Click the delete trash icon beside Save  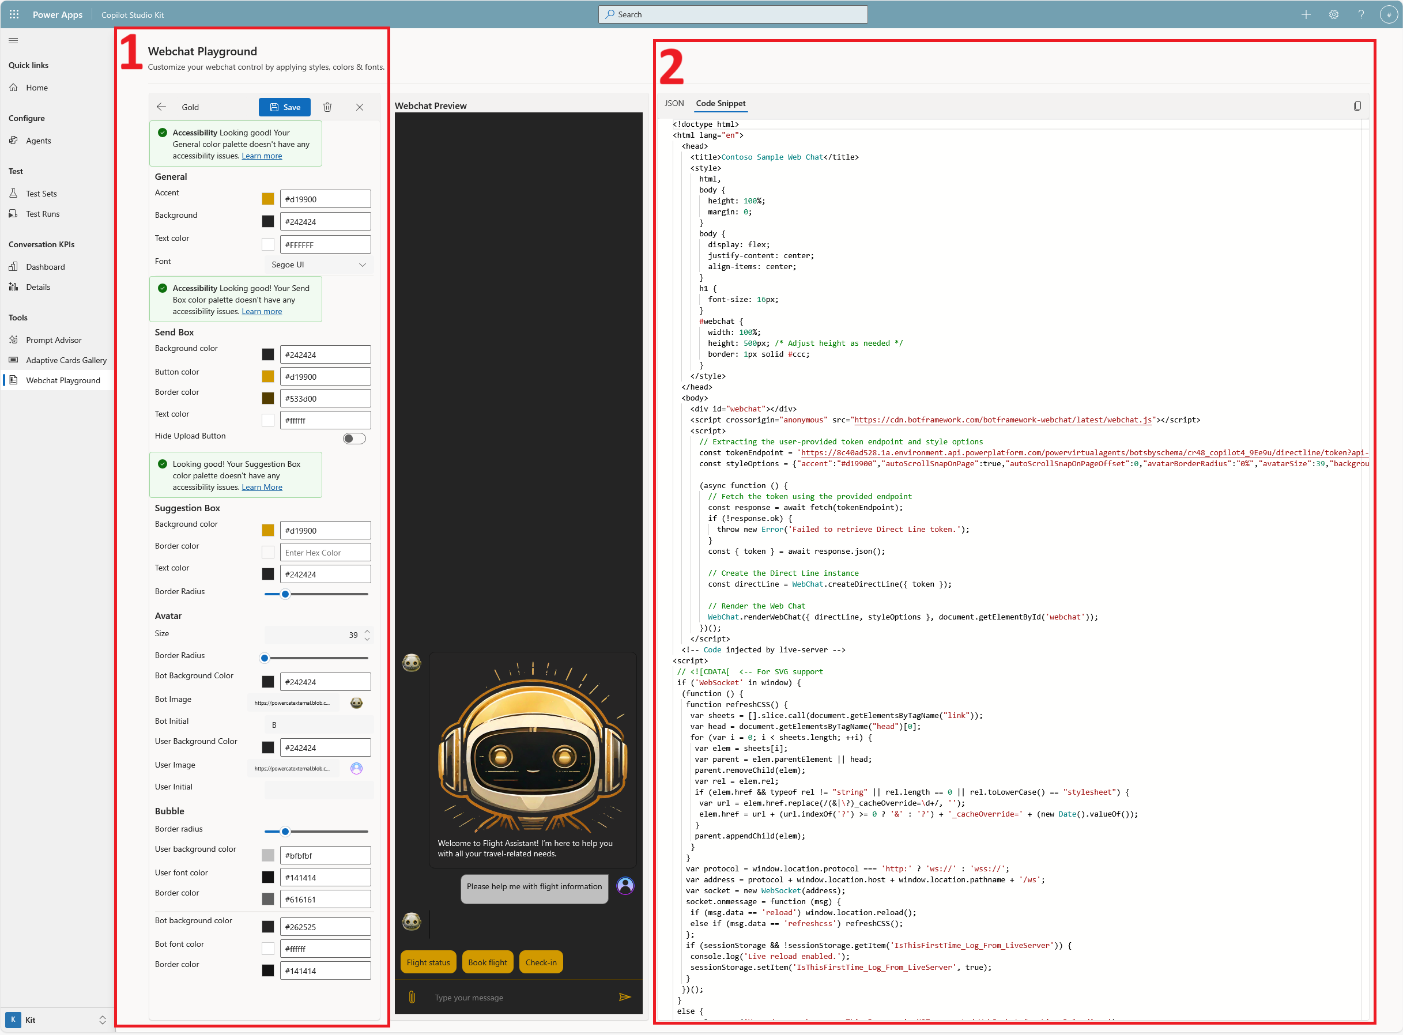pos(327,107)
